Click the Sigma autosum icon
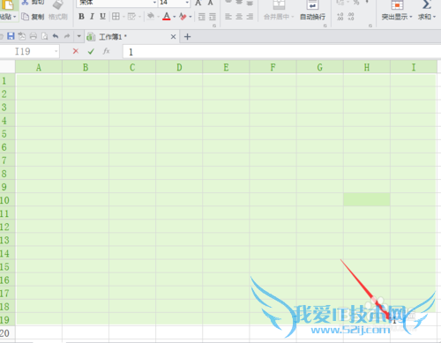This screenshot has width=441, height=343. coord(427,4)
